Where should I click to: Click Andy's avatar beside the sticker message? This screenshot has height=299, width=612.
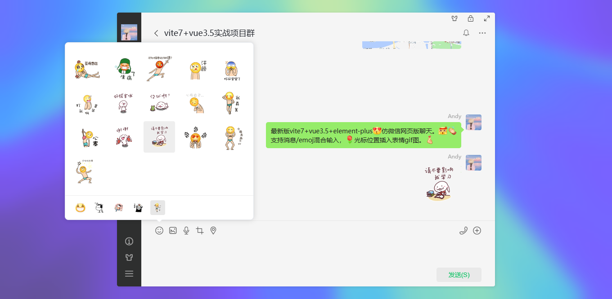point(473,163)
